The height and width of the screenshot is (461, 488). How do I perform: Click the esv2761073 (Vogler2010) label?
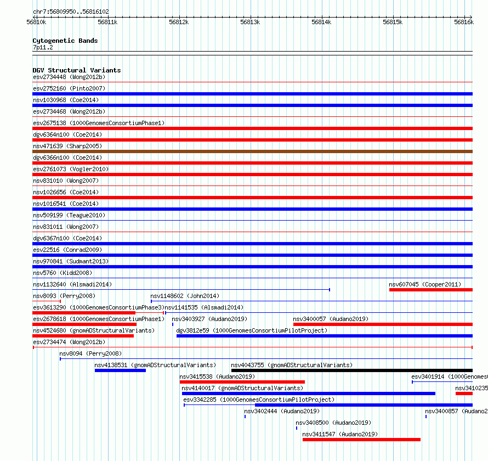[x=71, y=169]
